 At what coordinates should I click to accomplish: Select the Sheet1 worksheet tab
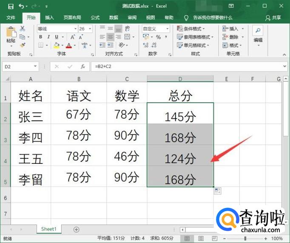[49, 229]
